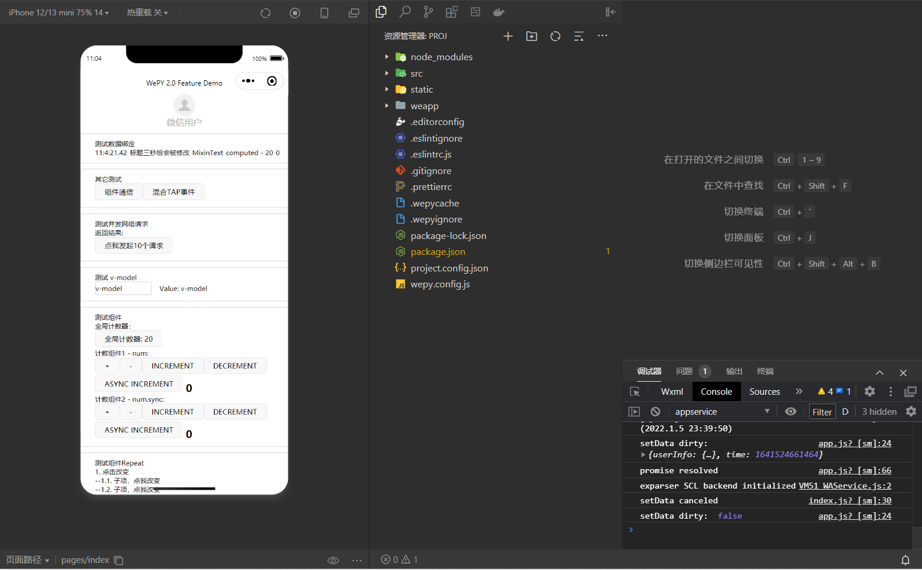922x570 pixels.
Task: Open the app.js:66 source link
Action: pos(855,470)
